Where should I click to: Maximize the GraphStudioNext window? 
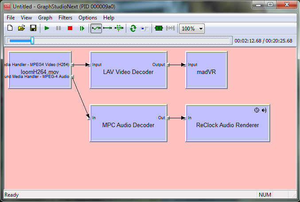270,4
